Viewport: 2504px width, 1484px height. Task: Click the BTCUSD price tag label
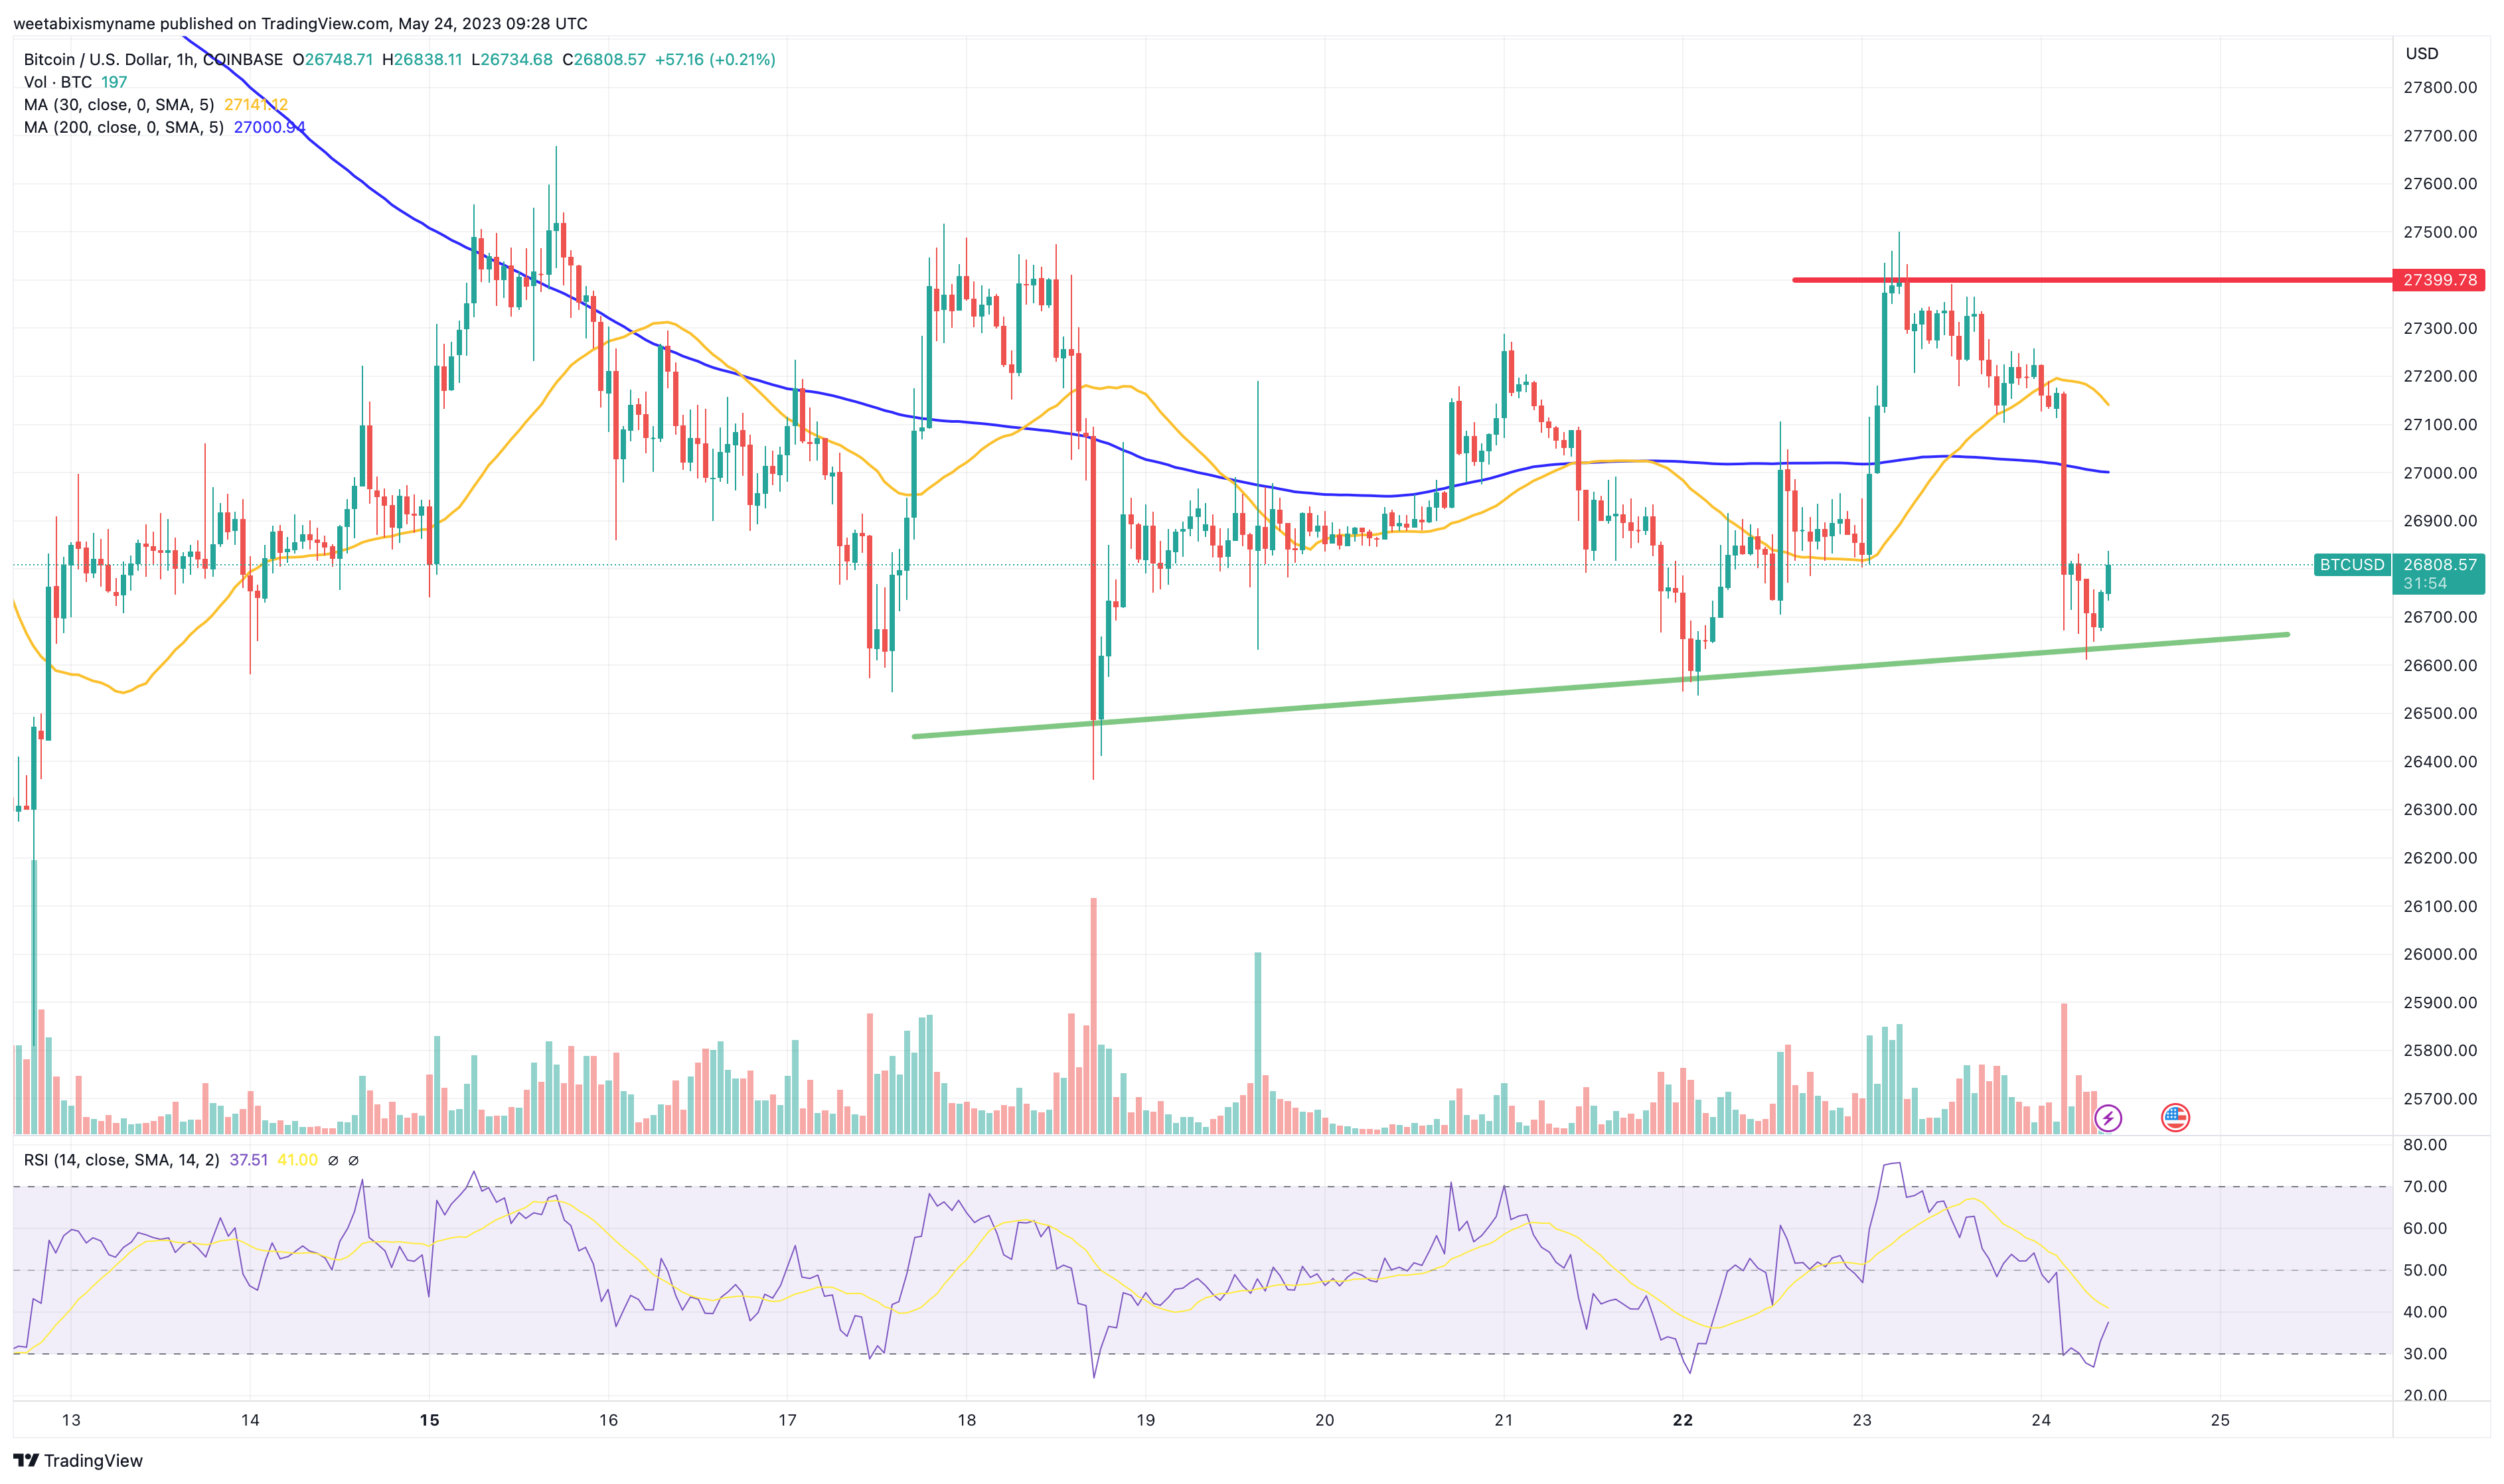coord(2352,565)
